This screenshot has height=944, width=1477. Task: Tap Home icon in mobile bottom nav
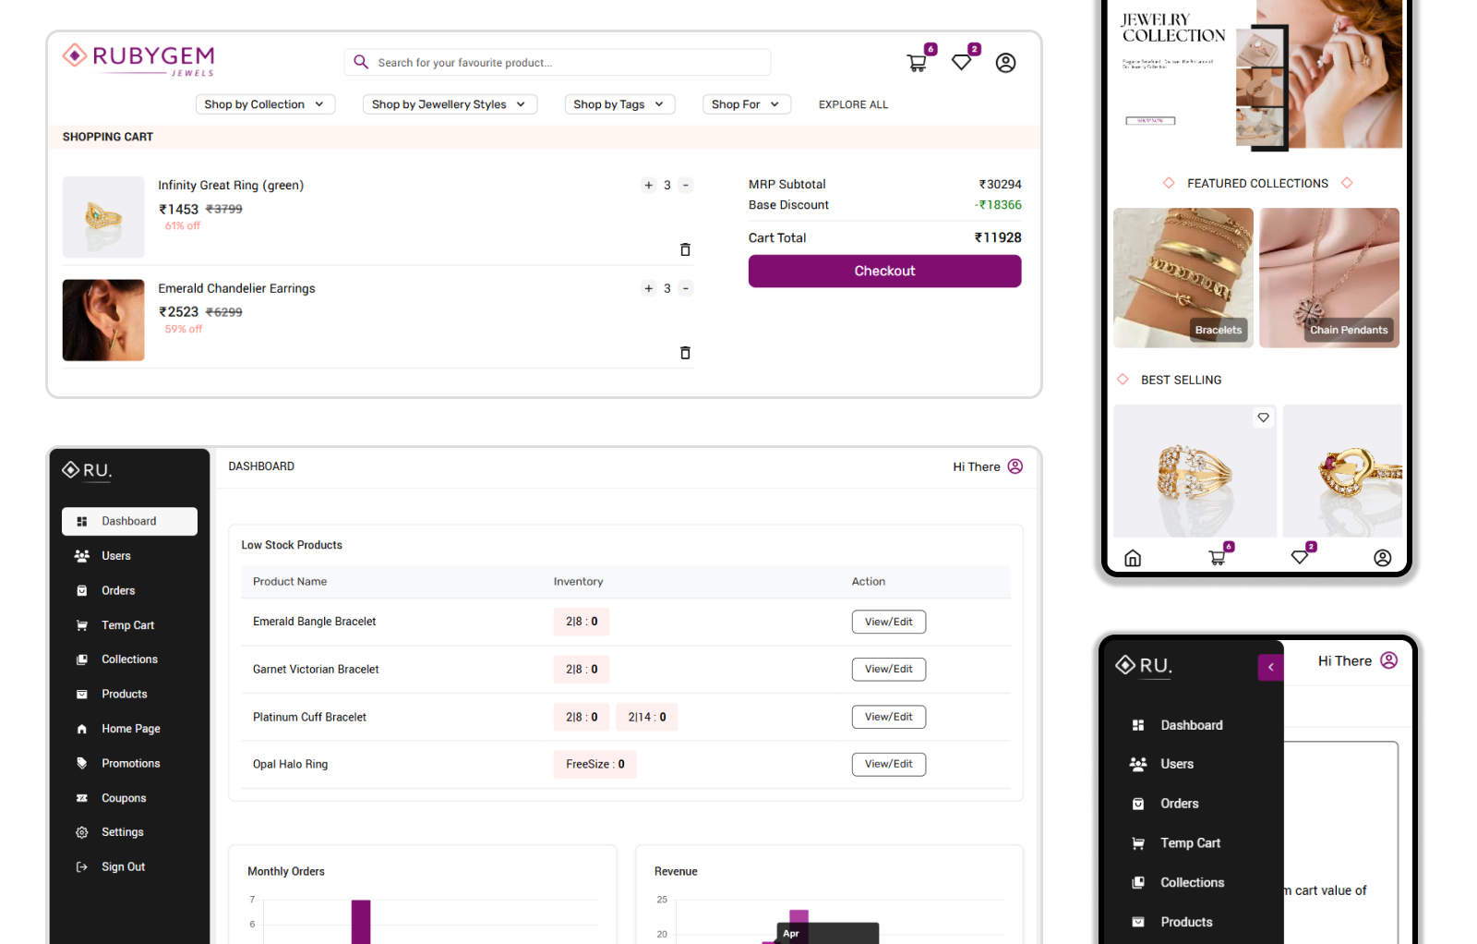(1133, 558)
